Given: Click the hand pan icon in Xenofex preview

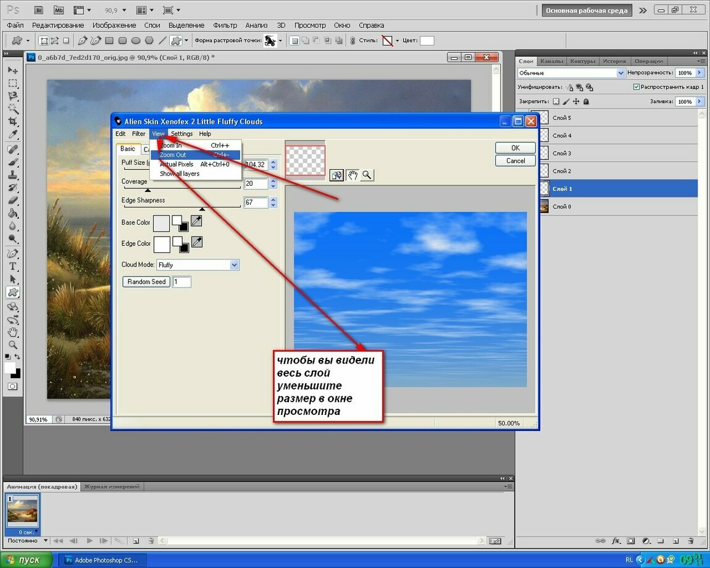Looking at the screenshot, I should click(353, 175).
